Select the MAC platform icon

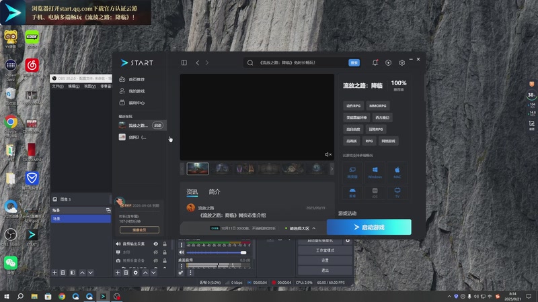(x=397, y=172)
